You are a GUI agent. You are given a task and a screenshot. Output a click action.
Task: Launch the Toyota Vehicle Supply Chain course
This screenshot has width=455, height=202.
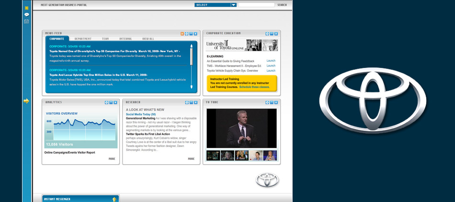[x=271, y=71]
